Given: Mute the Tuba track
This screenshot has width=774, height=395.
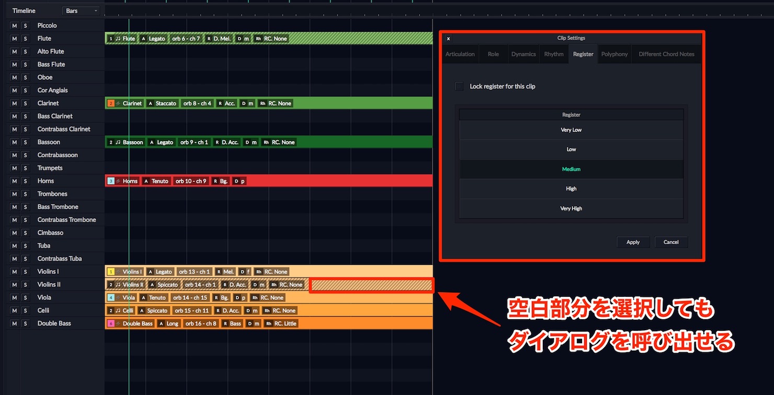Looking at the screenshot, I should click(x=15, y=246).
